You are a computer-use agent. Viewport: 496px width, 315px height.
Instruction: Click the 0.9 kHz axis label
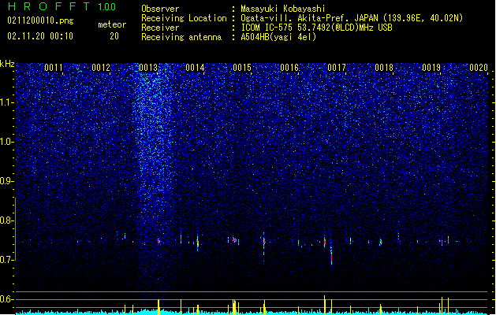click(7, 181)
